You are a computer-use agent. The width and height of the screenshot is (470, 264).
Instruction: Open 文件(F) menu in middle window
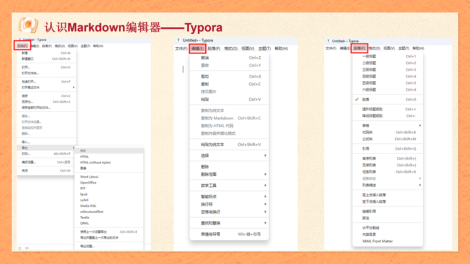coord(181,48)
